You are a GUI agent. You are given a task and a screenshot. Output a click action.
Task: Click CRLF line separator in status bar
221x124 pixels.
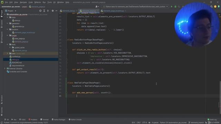pyautogui.click(x=138, y=123)
